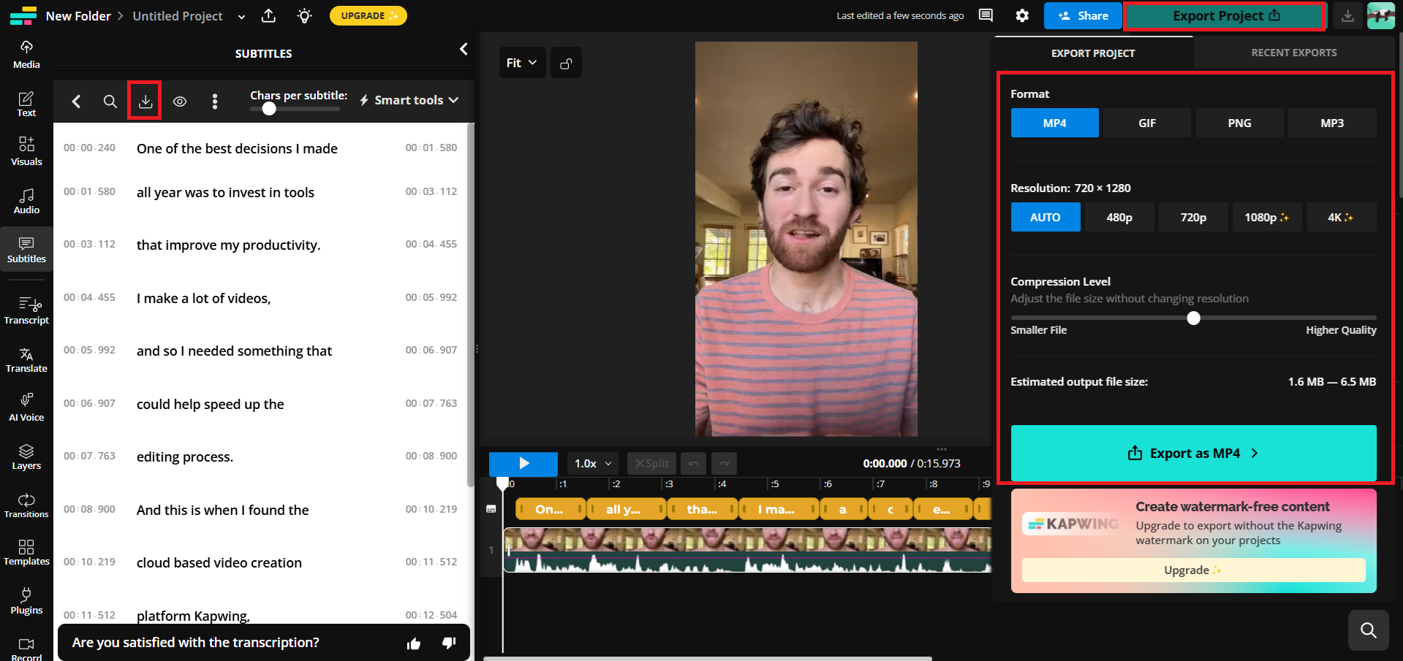Open the upload icon next to project name
This screenshot has height=661, width=1403.
(x=269, y=15)
